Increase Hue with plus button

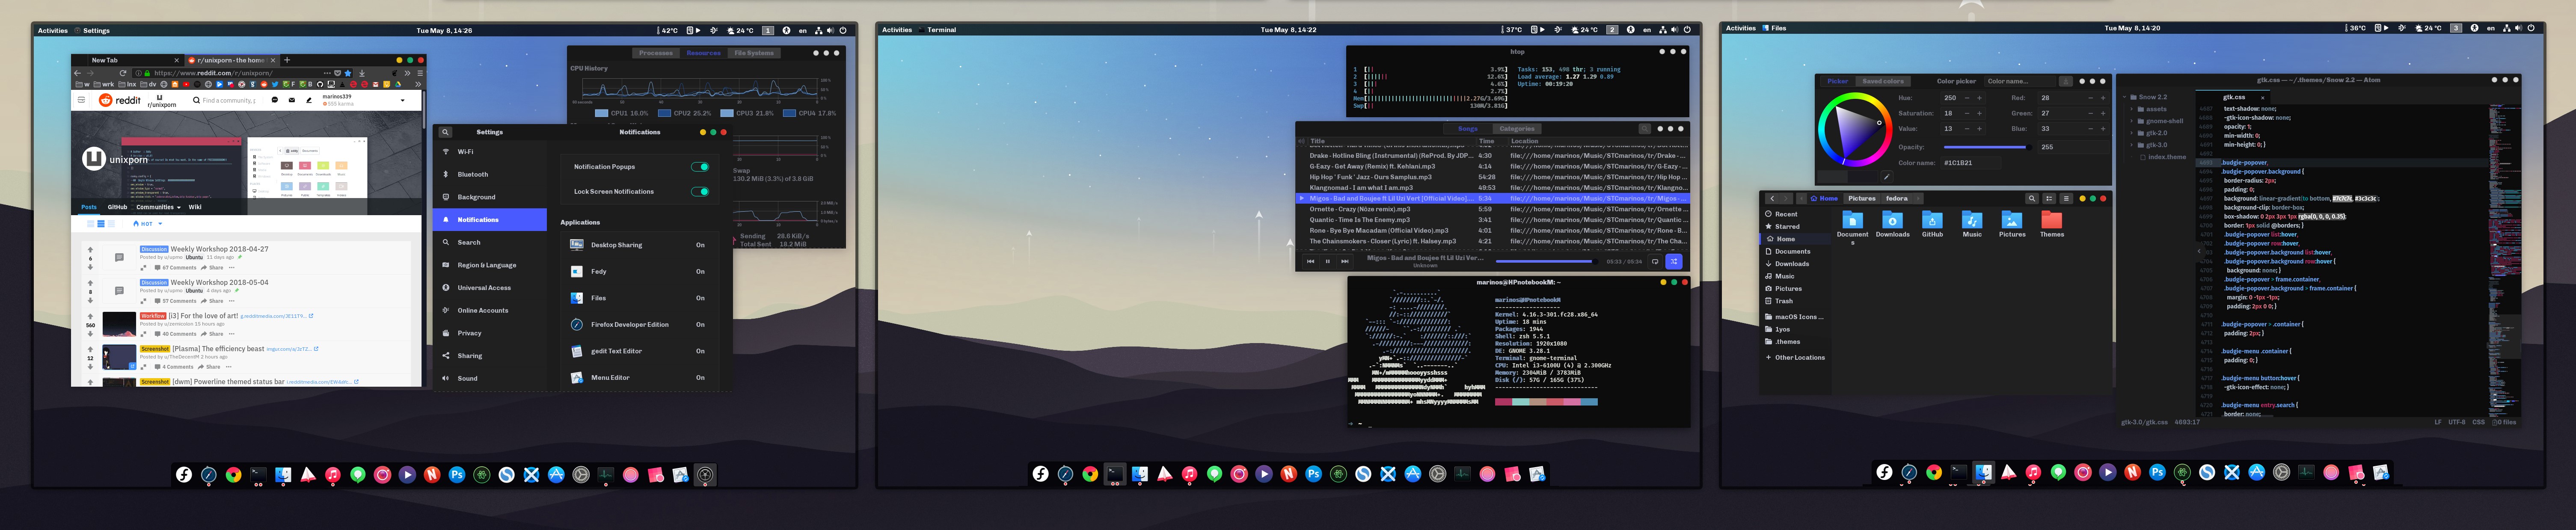click(x=1980, y=98)
